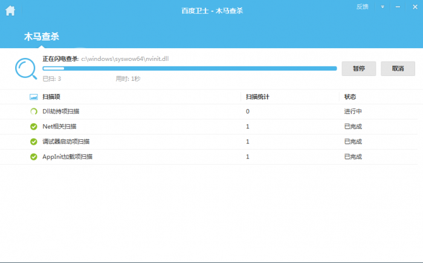The height and width of the screenshot is (263, 423).
Task: Open the title bar dropdown menu arrow
Action: (383, 7)
